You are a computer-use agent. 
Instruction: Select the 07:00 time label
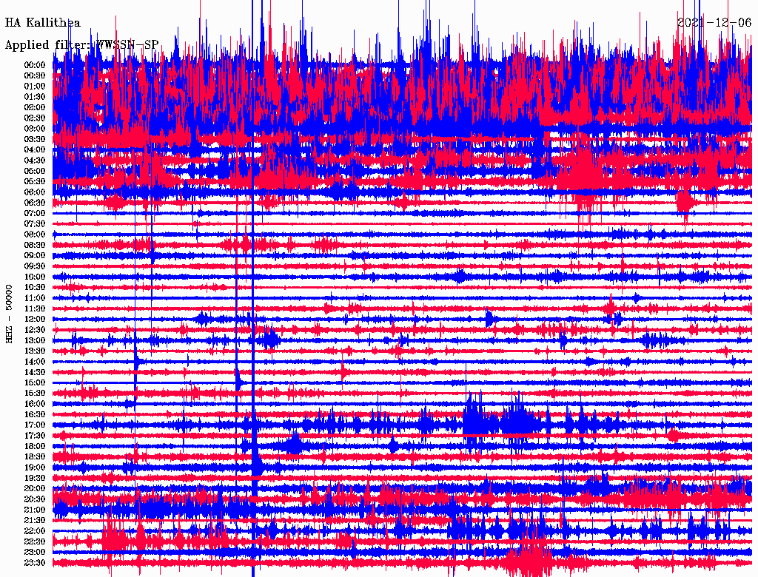point(35,214)
